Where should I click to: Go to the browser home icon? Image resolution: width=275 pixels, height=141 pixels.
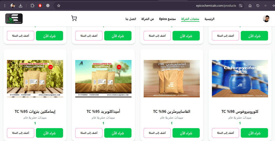click(x=250, y=6)
